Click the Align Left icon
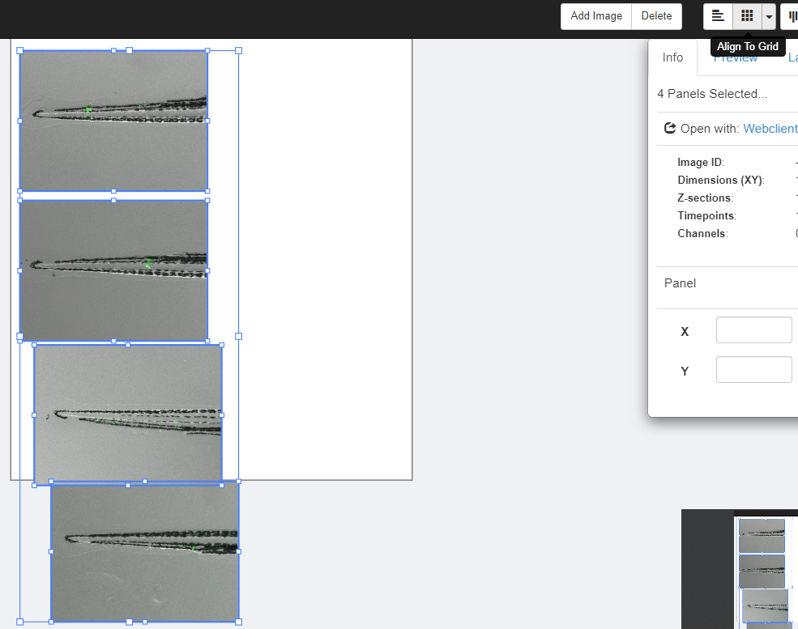This screenshot has height=629, width=798. pos(718,16)
